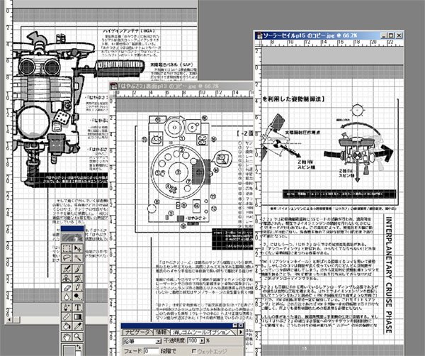Click the foreground color swatch in toolbox
This screenshot has height=356, width=425.
point(69,351)
